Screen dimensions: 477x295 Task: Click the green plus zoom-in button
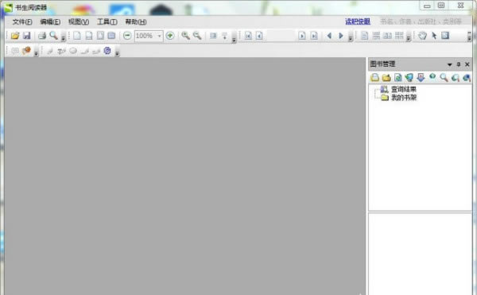(x=170, y=36)
